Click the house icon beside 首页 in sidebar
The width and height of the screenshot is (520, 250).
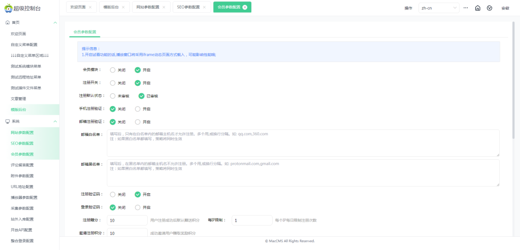[x=7, y=22]
